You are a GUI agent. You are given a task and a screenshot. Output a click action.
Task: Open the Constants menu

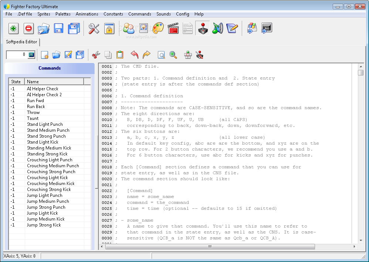(114, 14)
